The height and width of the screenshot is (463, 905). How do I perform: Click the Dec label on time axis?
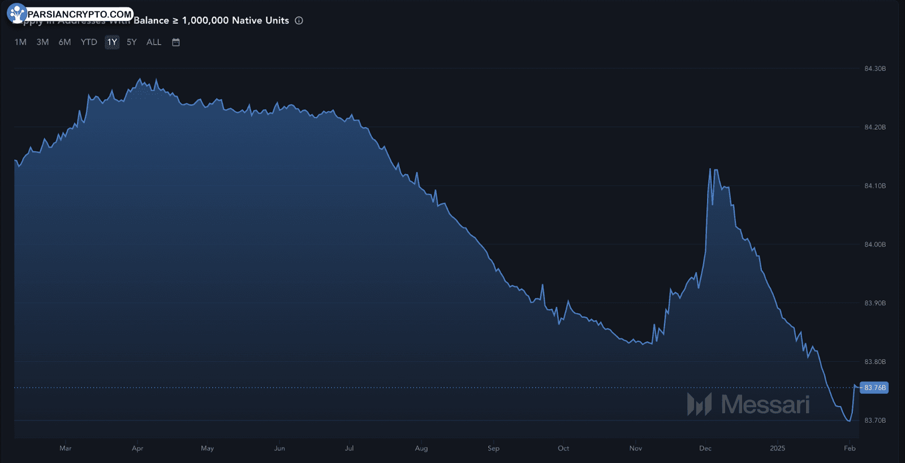point(705,448)
